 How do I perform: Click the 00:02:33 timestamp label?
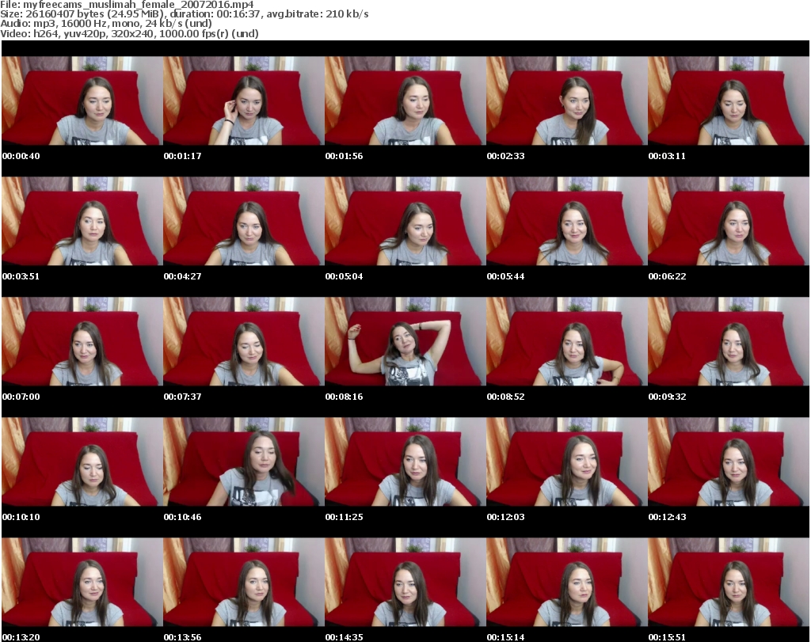(x=506, y=156)
